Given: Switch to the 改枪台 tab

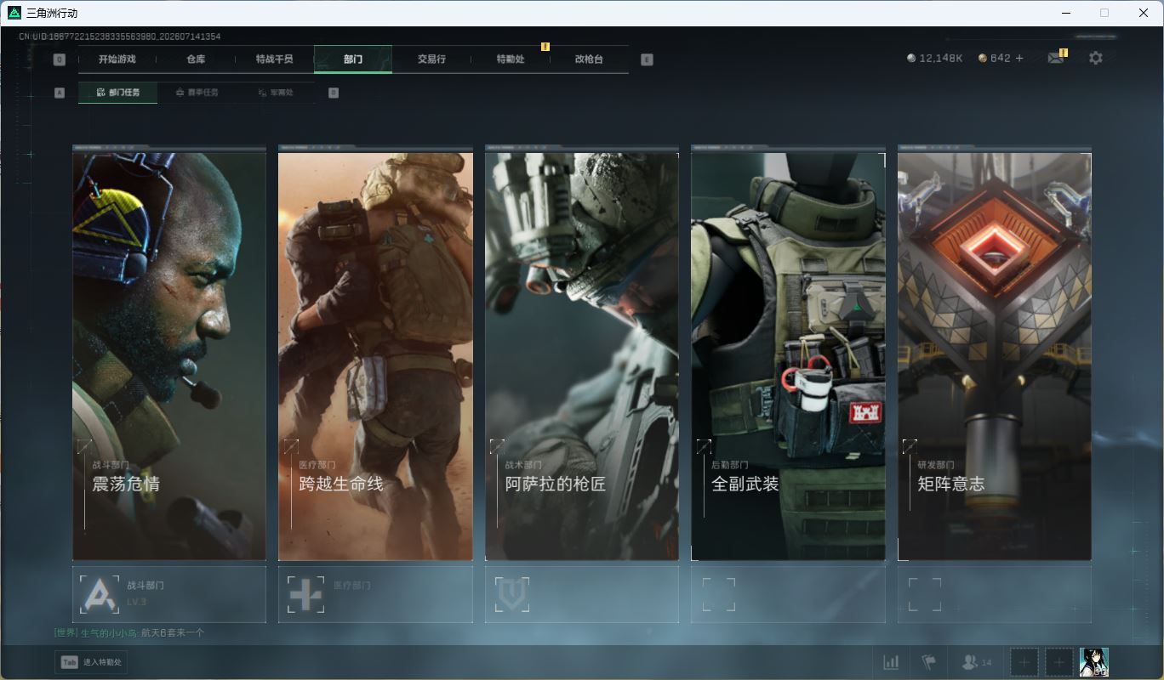Looking at the screenshot, I should (589, 59).
